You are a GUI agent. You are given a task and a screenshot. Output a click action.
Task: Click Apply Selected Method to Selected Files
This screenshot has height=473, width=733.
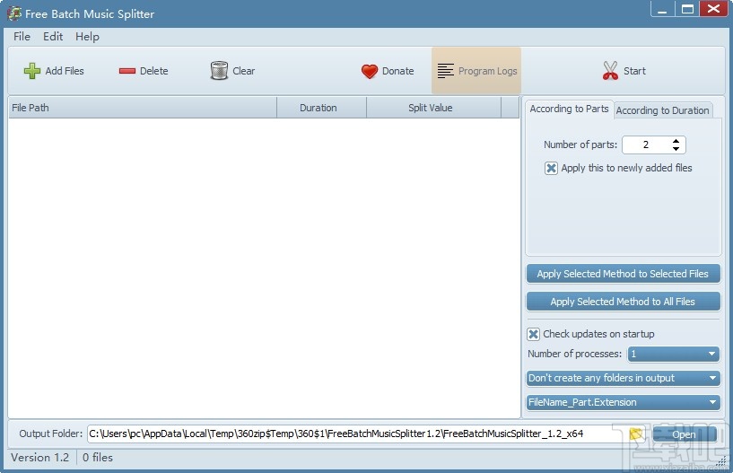[624, 274]
